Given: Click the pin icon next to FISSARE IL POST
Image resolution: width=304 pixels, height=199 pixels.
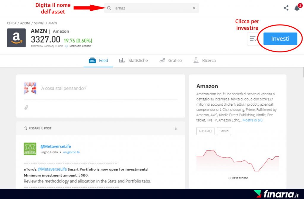Looking at the screenshot, I should [26, 128].
